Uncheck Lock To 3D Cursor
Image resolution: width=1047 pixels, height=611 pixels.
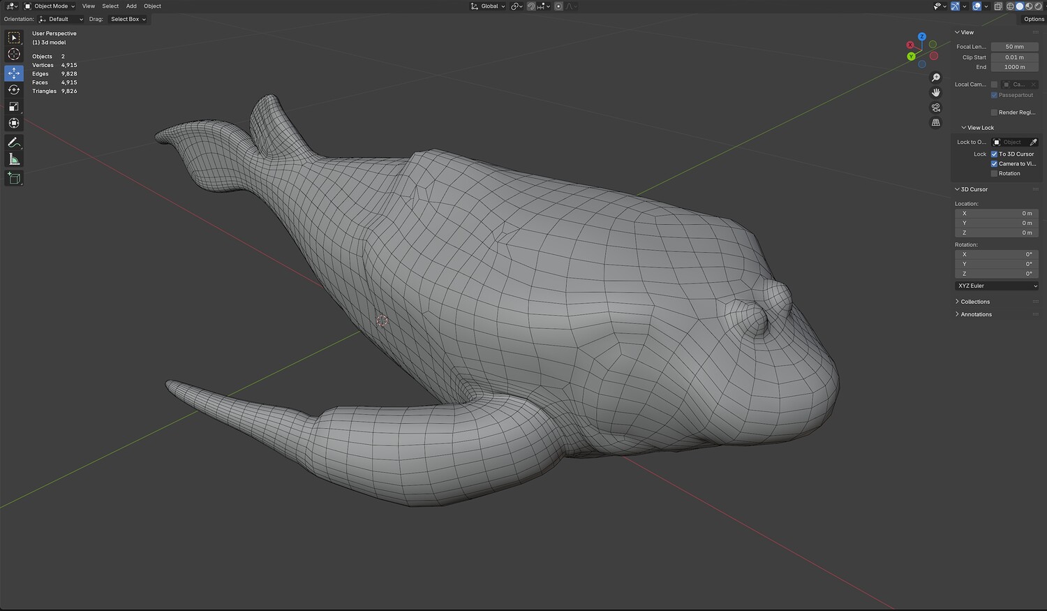pos(994,154)
